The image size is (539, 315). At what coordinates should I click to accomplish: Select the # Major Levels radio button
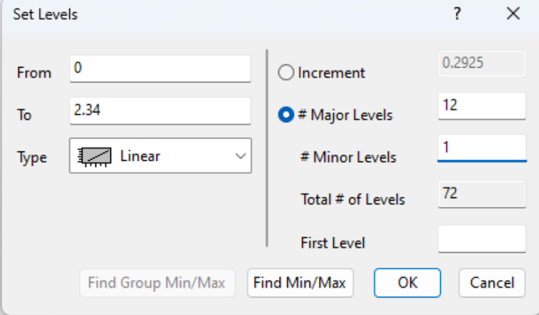pyautogui.click(x=287, y=115)
